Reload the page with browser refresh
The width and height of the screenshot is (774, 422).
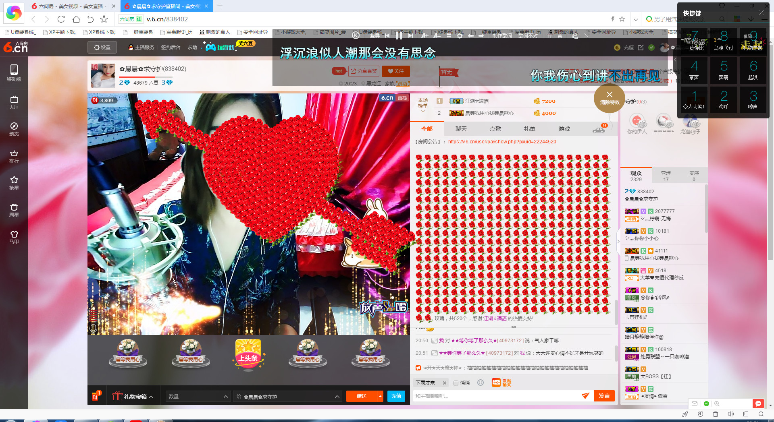61,19
